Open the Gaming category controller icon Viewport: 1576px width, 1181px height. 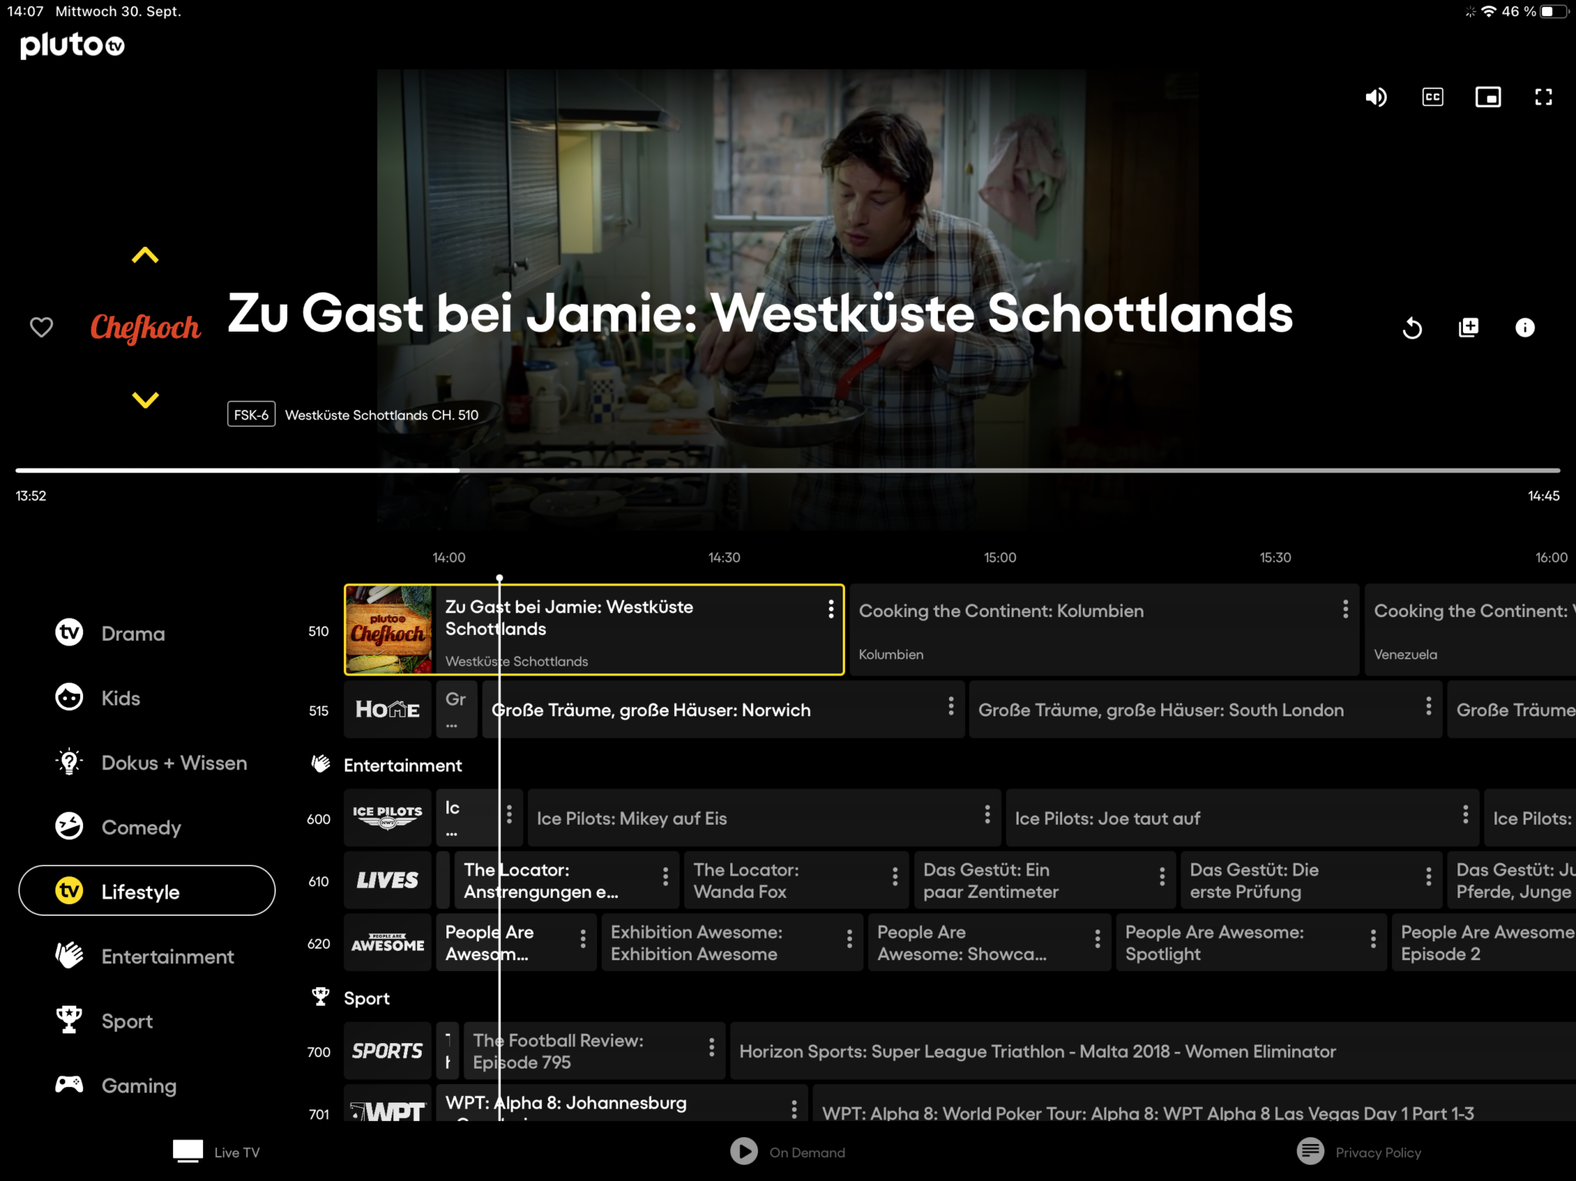(69, 1085)
